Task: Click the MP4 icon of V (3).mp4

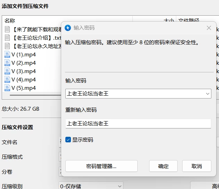Action: [7, 71]
